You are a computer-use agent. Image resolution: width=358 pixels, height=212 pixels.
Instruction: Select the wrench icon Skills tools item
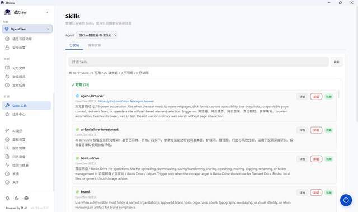pos(26,106)
